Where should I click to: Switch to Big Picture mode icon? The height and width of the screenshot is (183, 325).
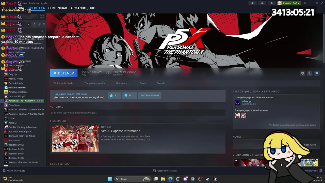tap(305, 3)
